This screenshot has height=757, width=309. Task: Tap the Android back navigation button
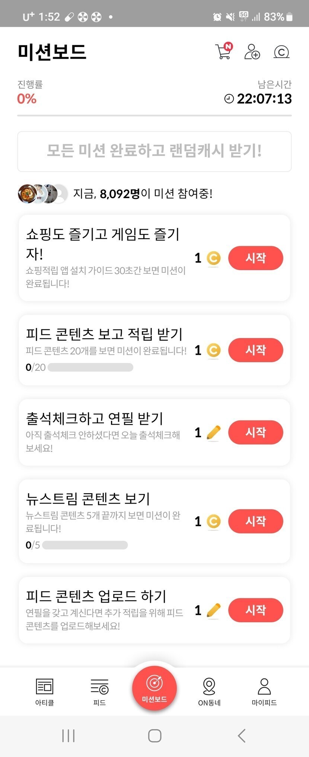pos(242,735)
